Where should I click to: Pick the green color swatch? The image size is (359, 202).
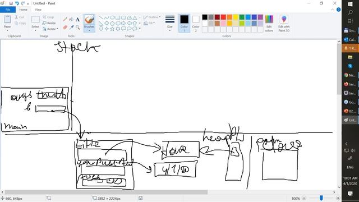242,17
